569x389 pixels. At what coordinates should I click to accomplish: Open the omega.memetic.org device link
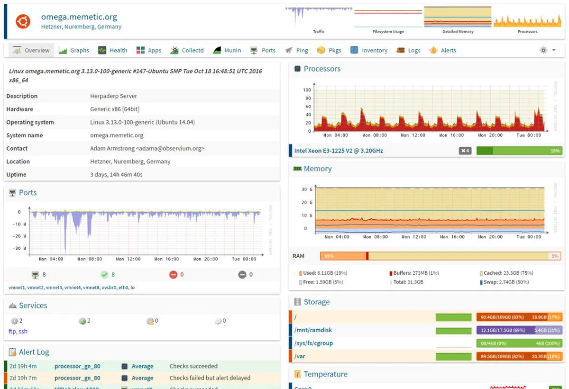79,17
